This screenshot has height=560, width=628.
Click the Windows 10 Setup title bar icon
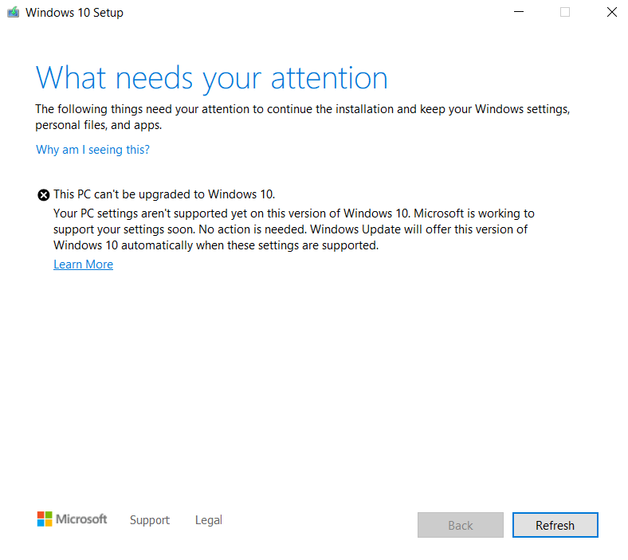(14, 13)
